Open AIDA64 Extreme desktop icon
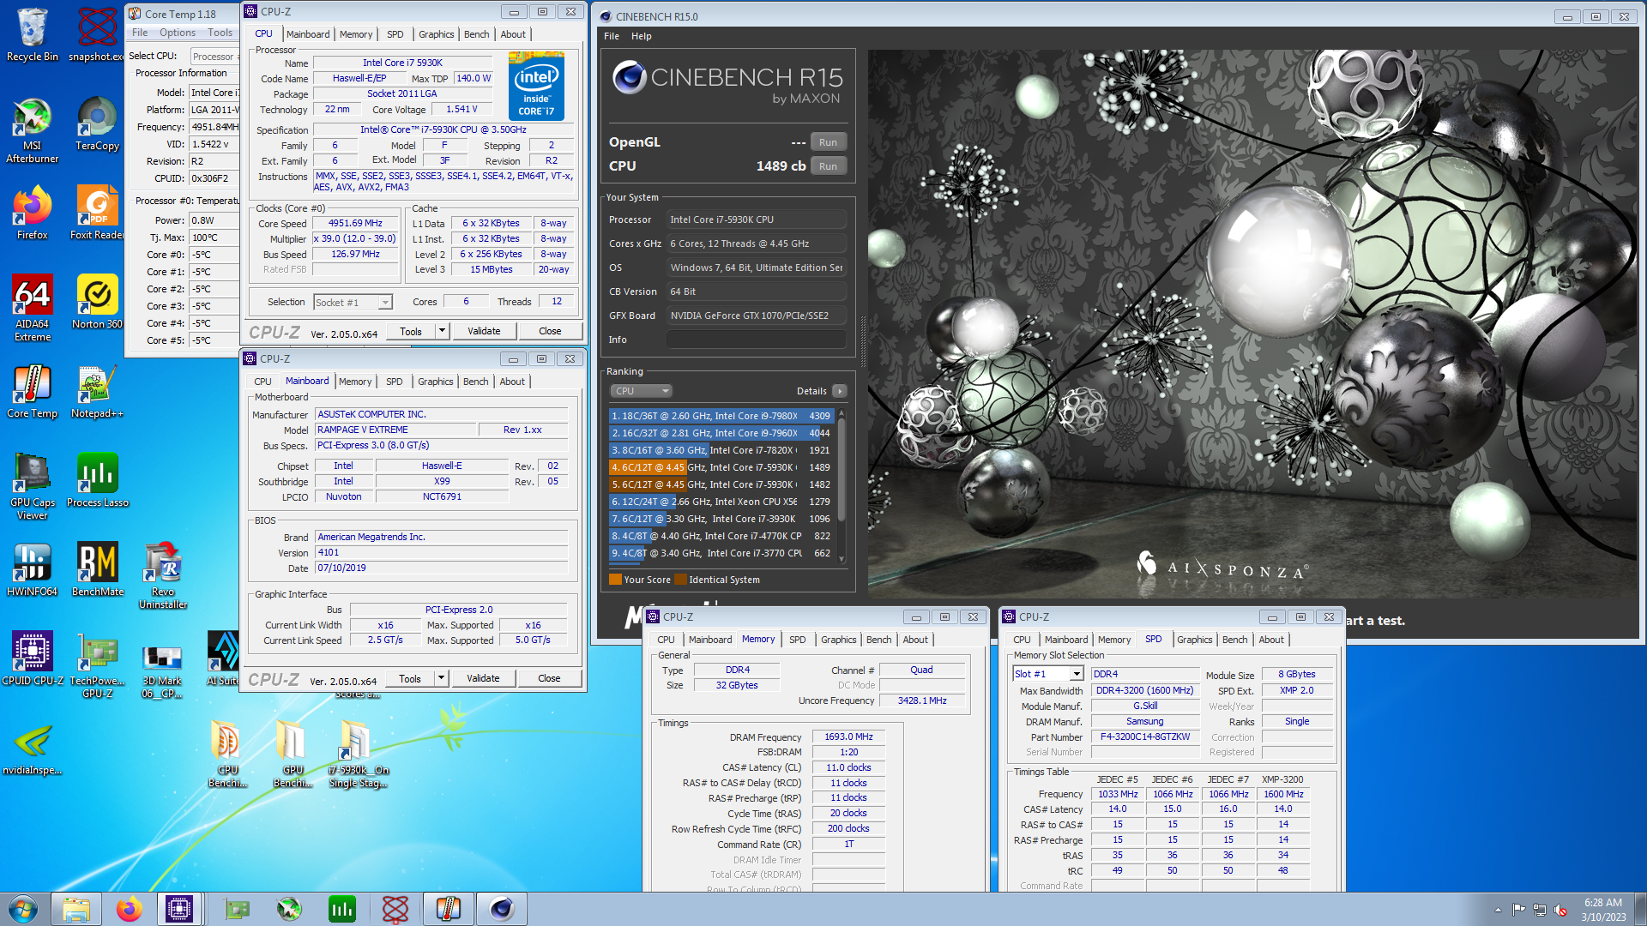 (32, 308)
